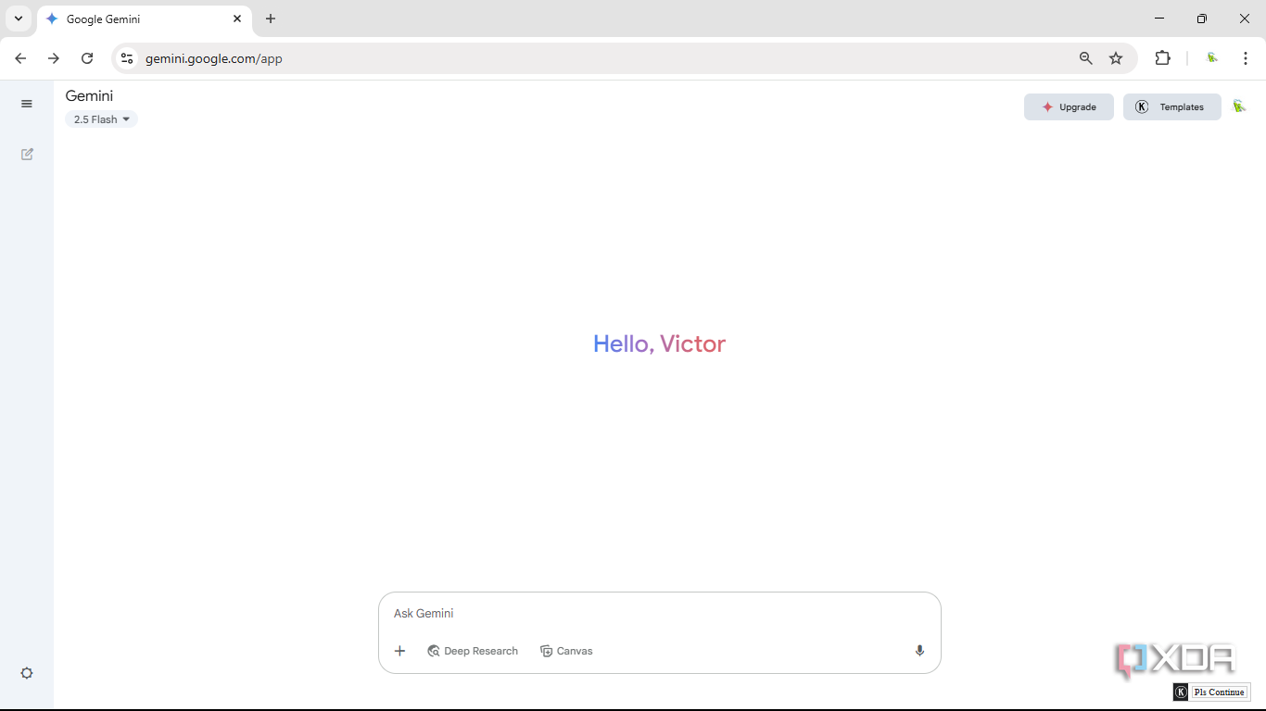Open the Templates extension button
The image size is (1266, 711).
[1171, 107]
